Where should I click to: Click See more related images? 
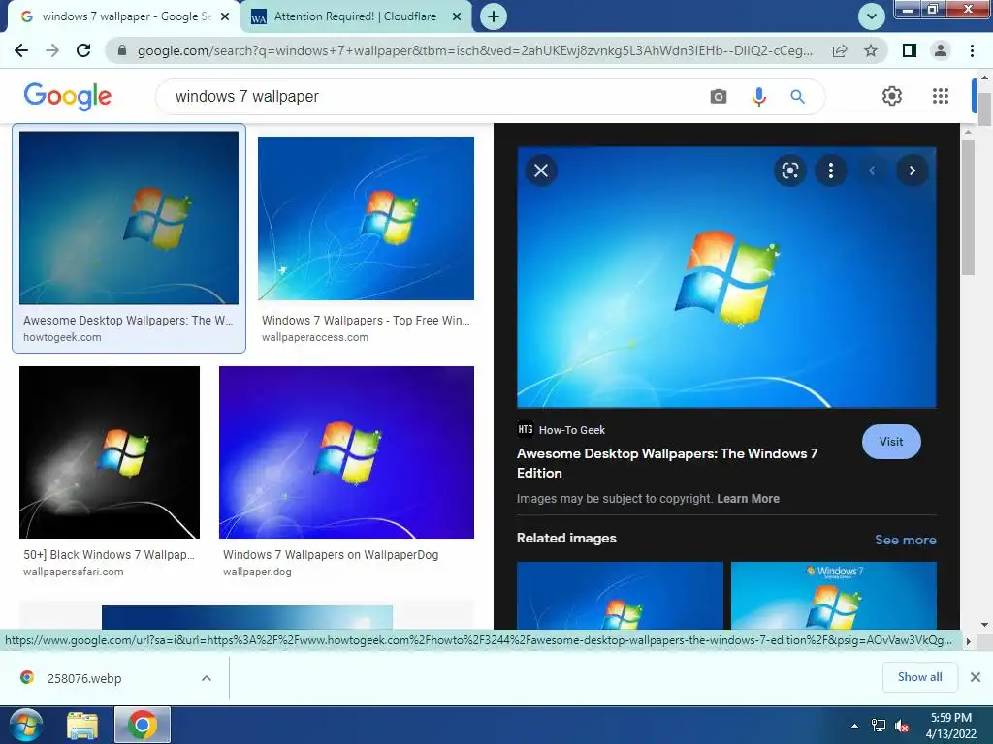click(905, 540)
